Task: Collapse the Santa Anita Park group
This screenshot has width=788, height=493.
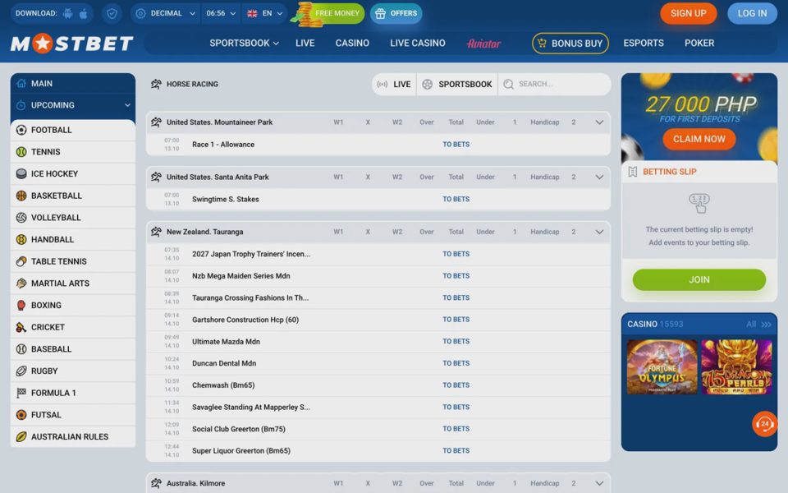Action: click(599, 177)
